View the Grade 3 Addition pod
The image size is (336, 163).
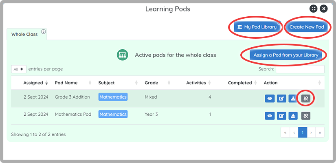270,98
